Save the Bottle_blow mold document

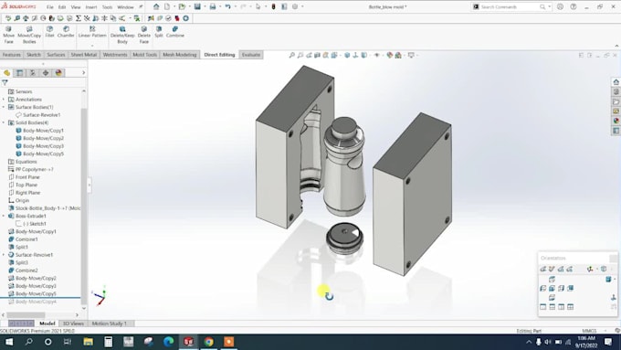[197, 6]
